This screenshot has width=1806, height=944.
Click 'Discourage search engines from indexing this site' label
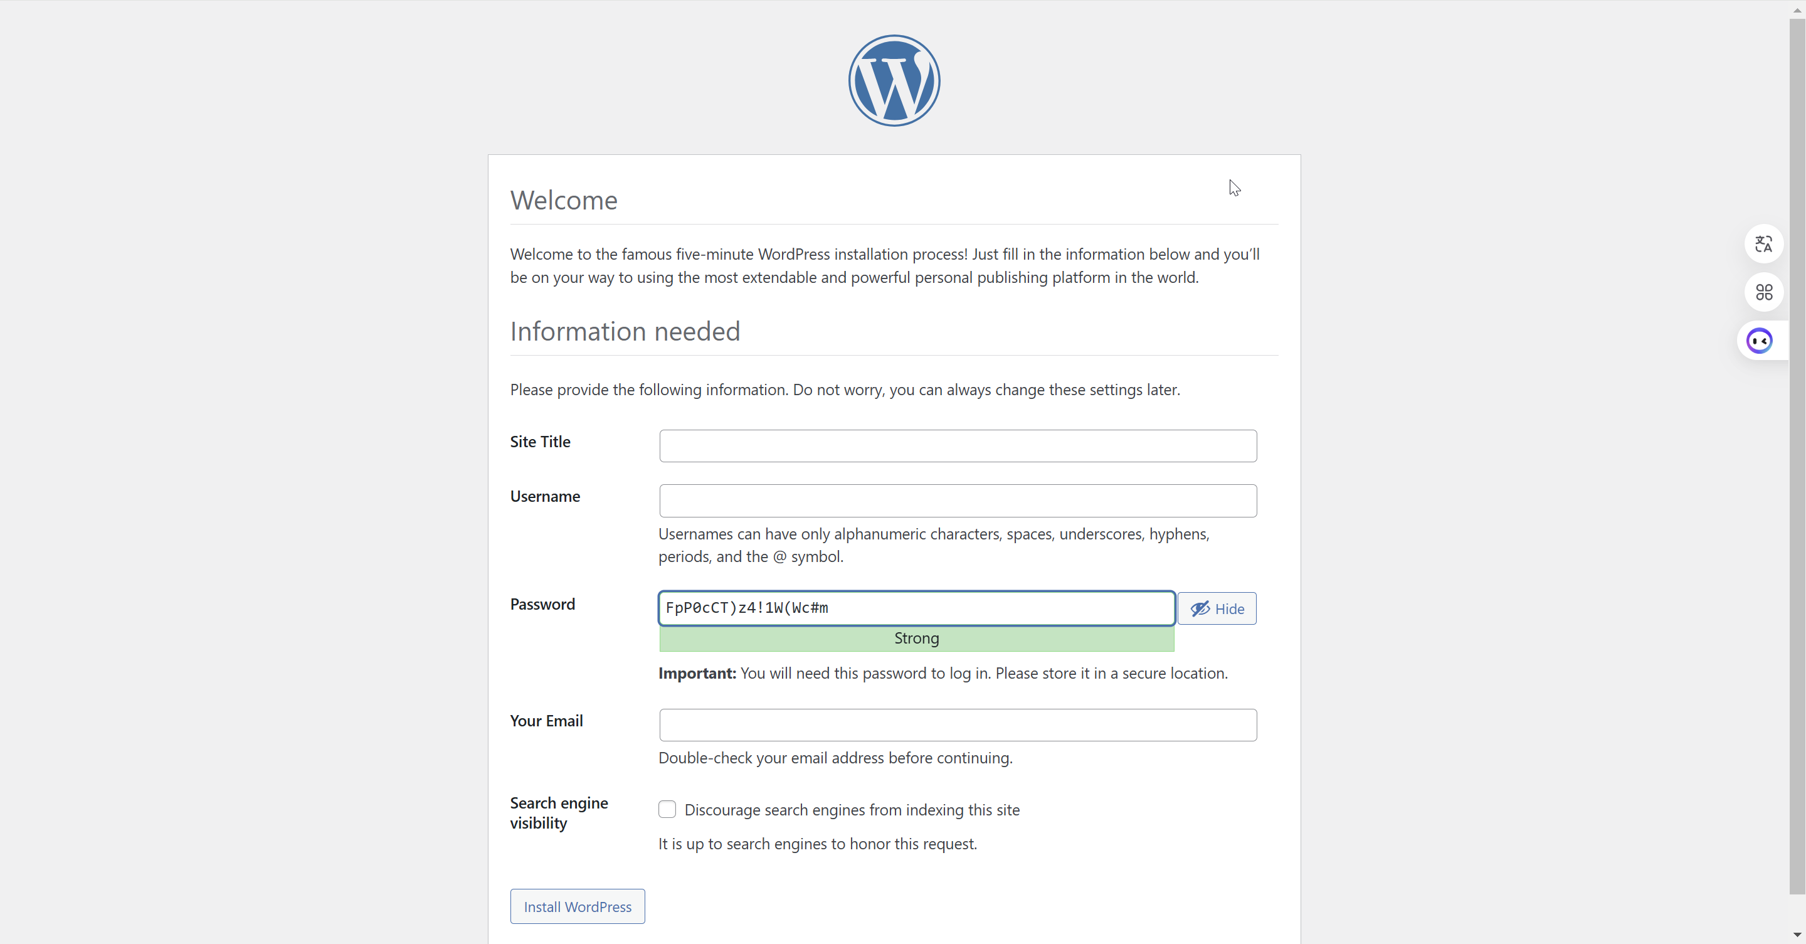pos(852,810)
